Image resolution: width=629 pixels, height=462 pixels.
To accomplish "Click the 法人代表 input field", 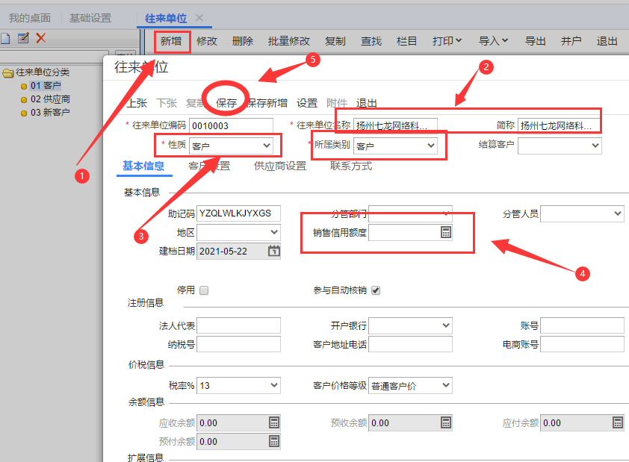I will pos(238,325).
